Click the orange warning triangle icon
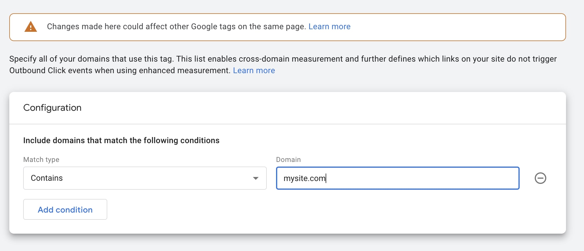Viewport: 584px width, 251px height. (31, 27)
